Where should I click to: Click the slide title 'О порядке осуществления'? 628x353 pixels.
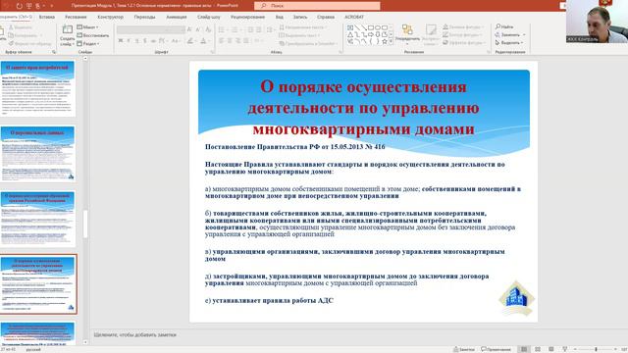click(363, 87)
